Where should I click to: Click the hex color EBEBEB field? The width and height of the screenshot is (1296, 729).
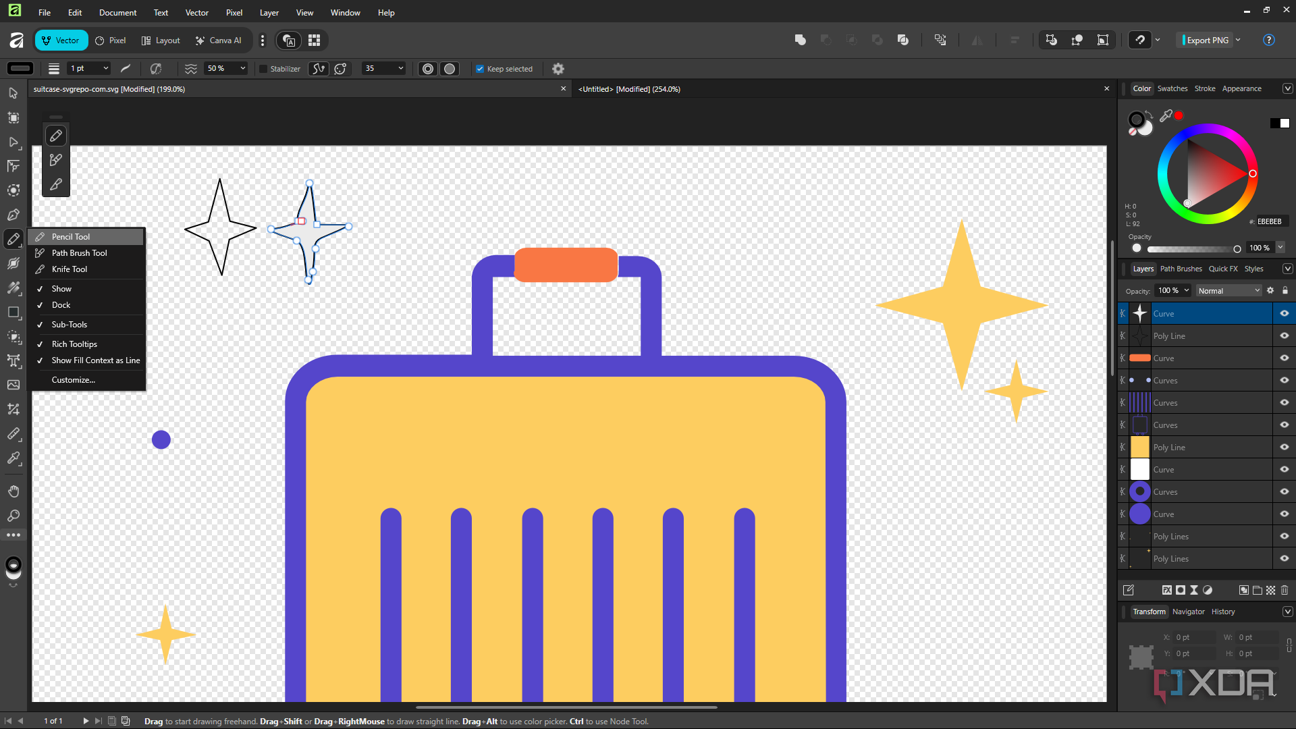[x=1272, y=221]
